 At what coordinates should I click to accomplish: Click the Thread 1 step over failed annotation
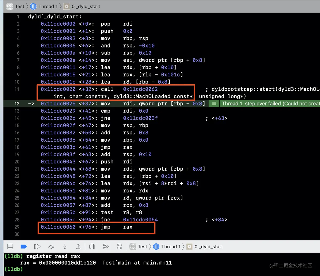click(270, 103)
